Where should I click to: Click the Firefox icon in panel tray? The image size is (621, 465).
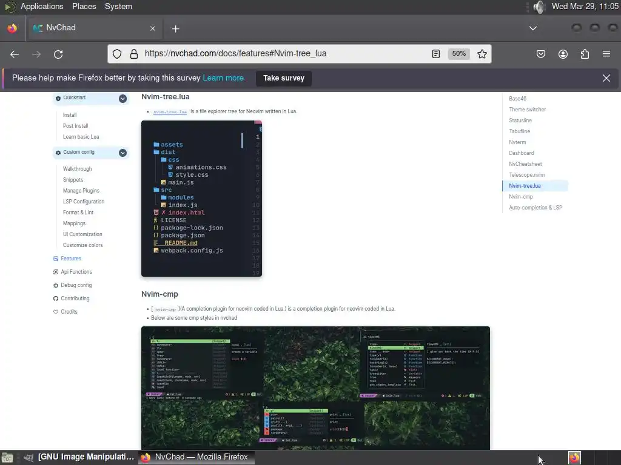(x=574, y=458)
